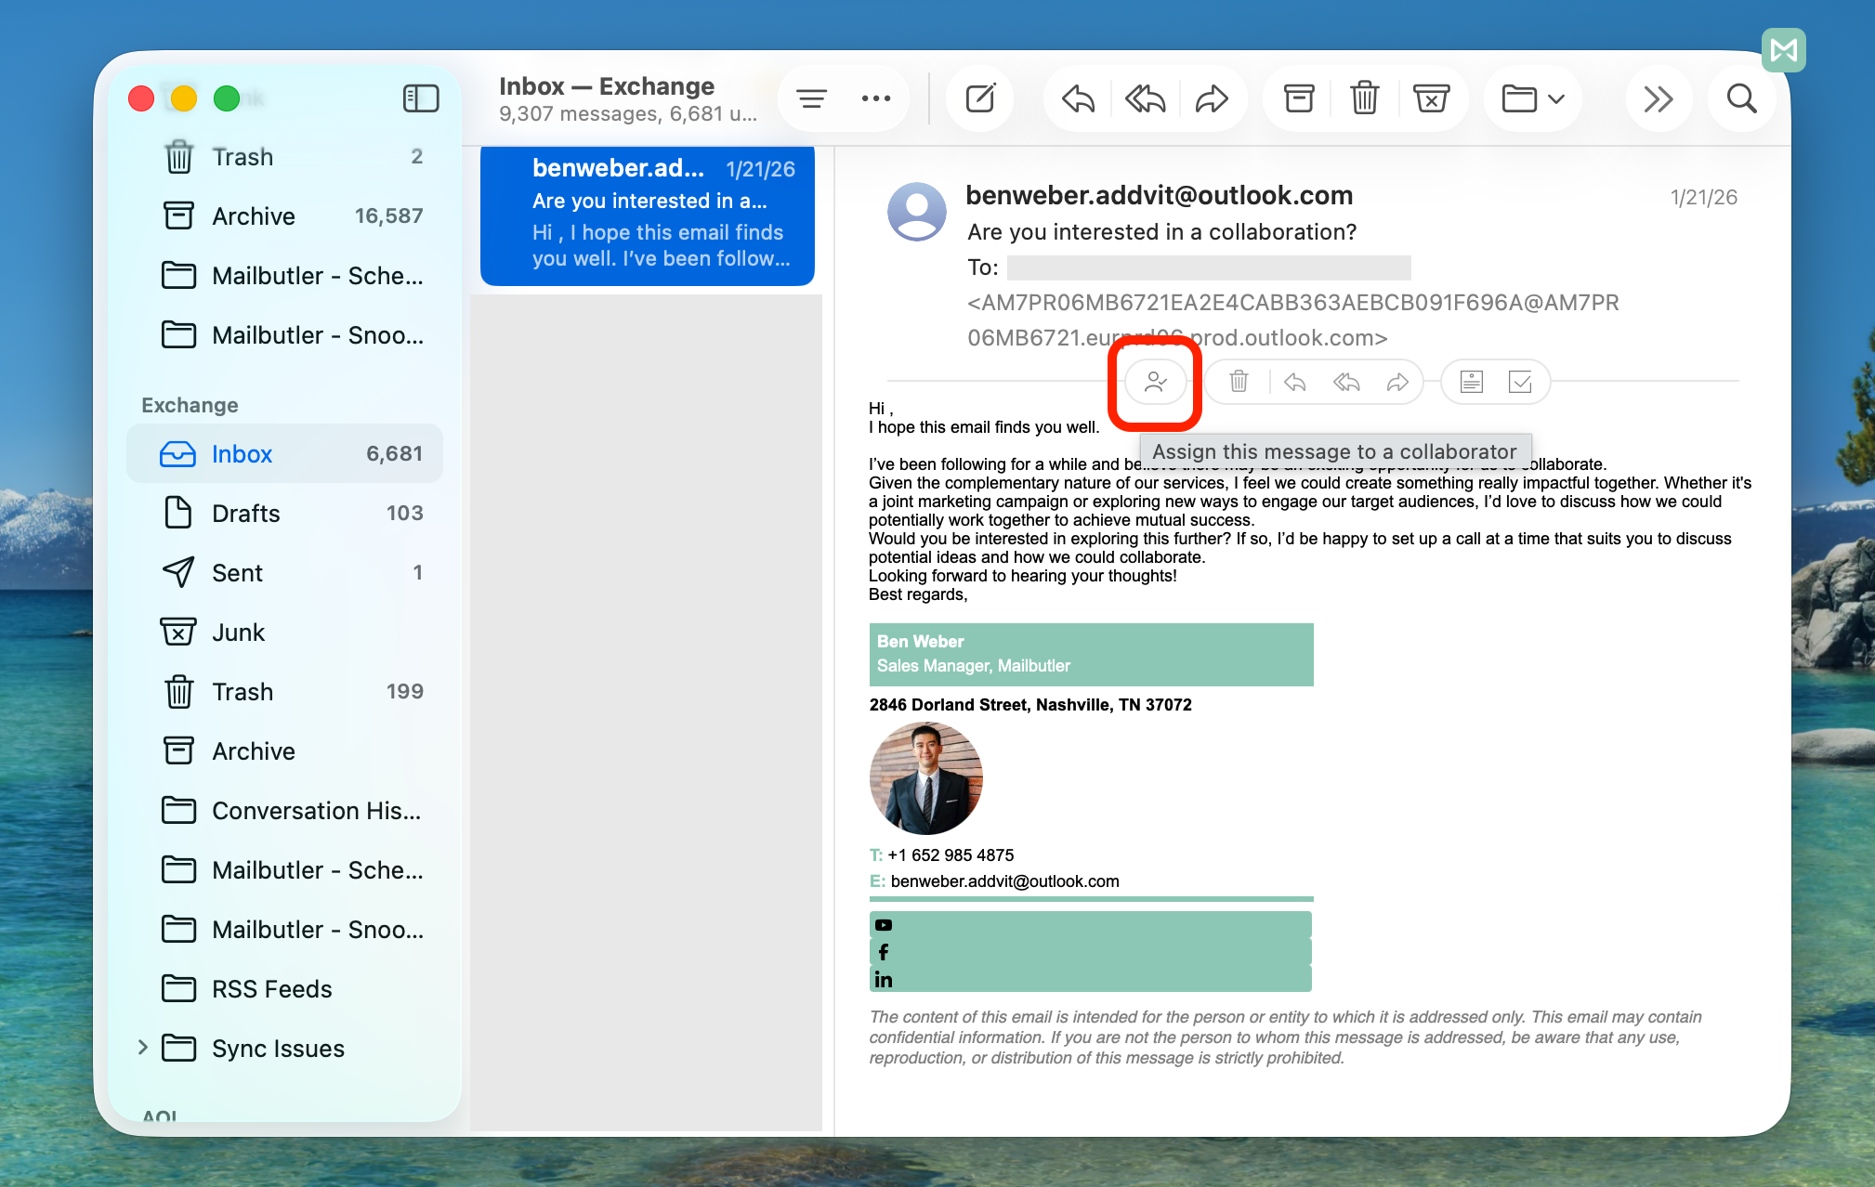Image resolution: width=1875 pixels, height=1187 pixels.
Task: Toggle the mailbox sidebar visibility
Action: click(421, 98)
